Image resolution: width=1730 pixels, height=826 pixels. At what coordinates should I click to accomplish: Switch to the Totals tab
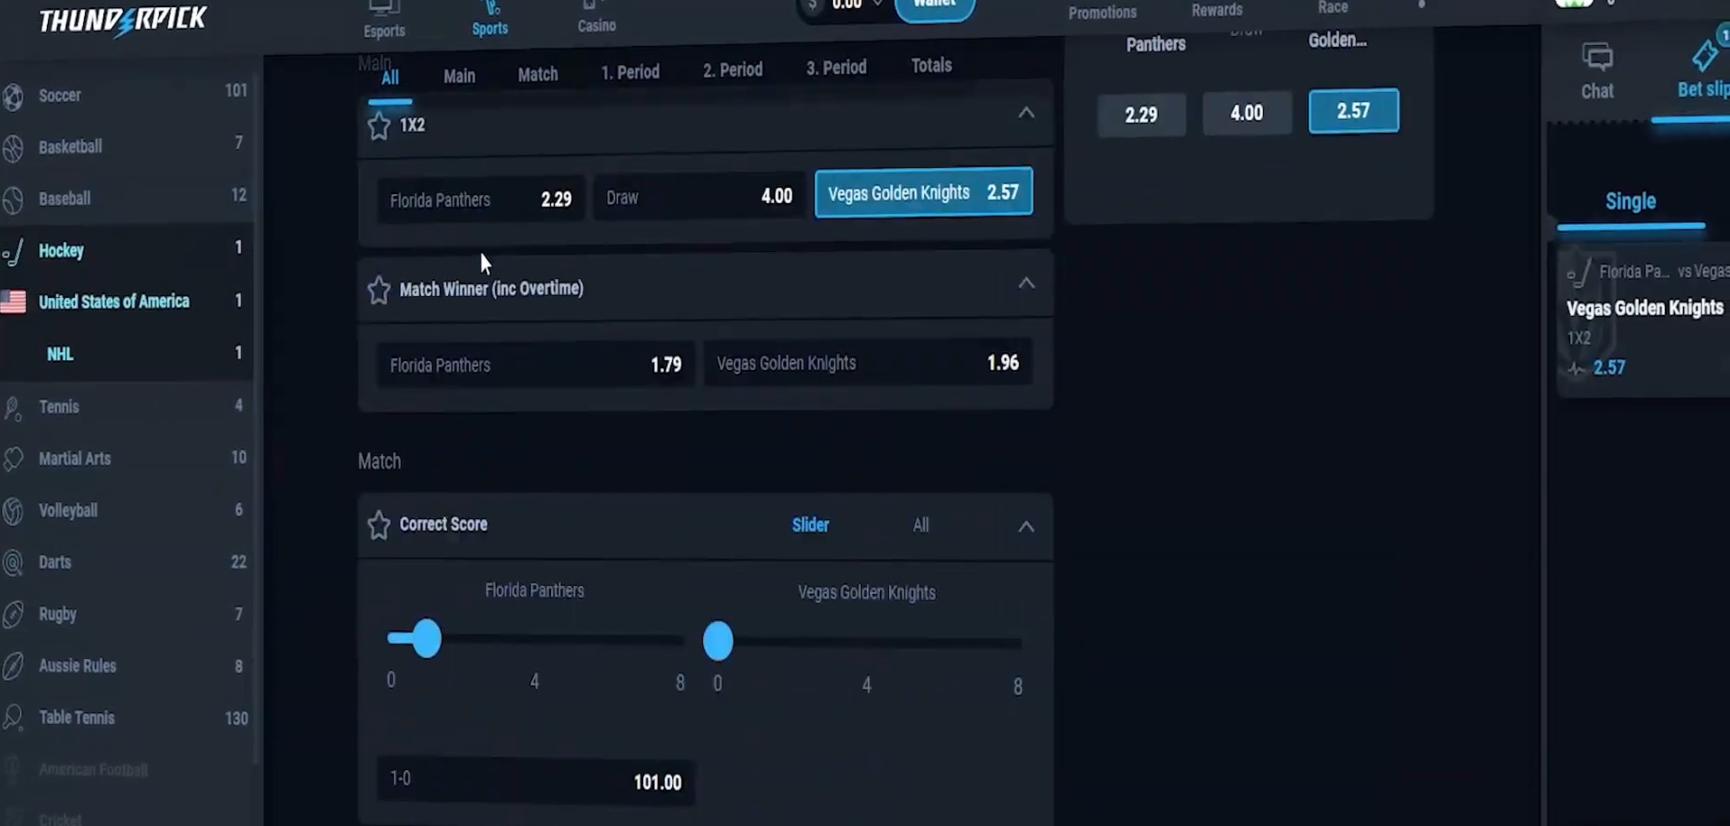click(x=931, y=65)
